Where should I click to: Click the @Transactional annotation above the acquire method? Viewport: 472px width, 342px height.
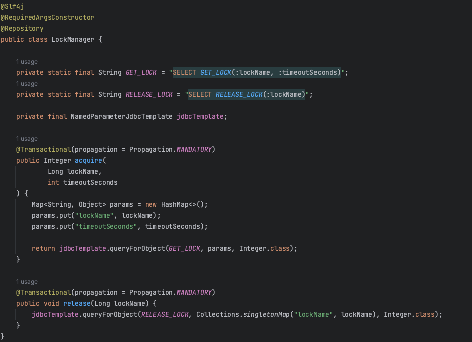43,149
